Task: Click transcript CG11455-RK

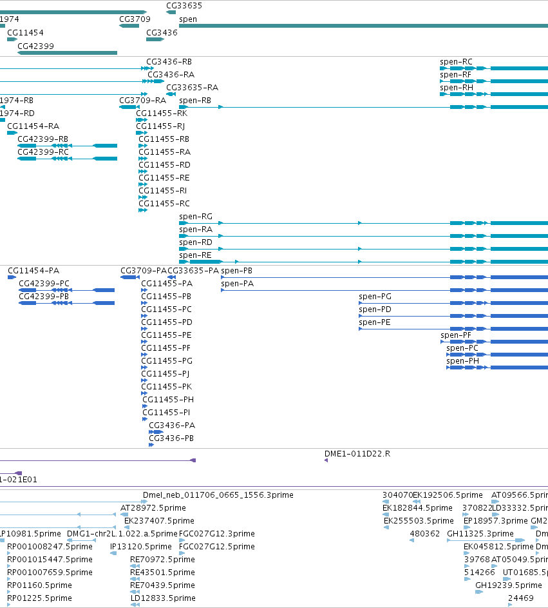Action: [x=142, y=120]
